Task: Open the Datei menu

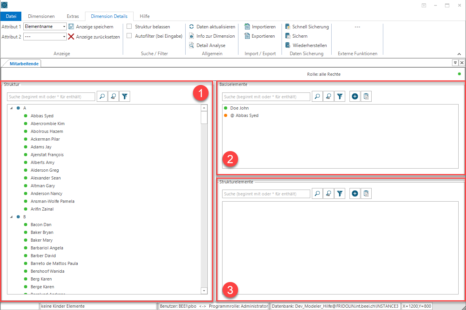Action: coord(11,16)
